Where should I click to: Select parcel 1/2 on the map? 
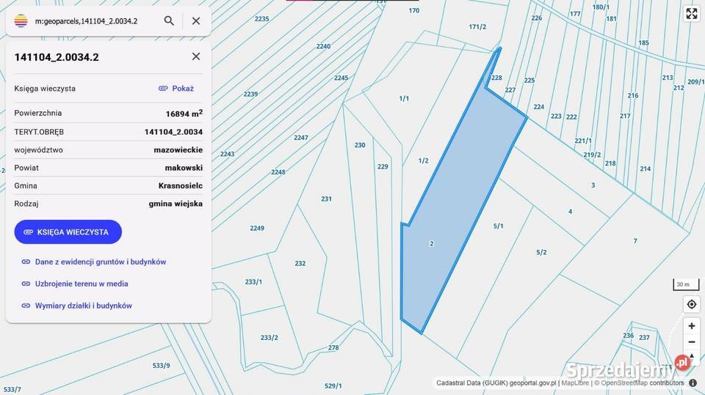[x=423, y=160]
